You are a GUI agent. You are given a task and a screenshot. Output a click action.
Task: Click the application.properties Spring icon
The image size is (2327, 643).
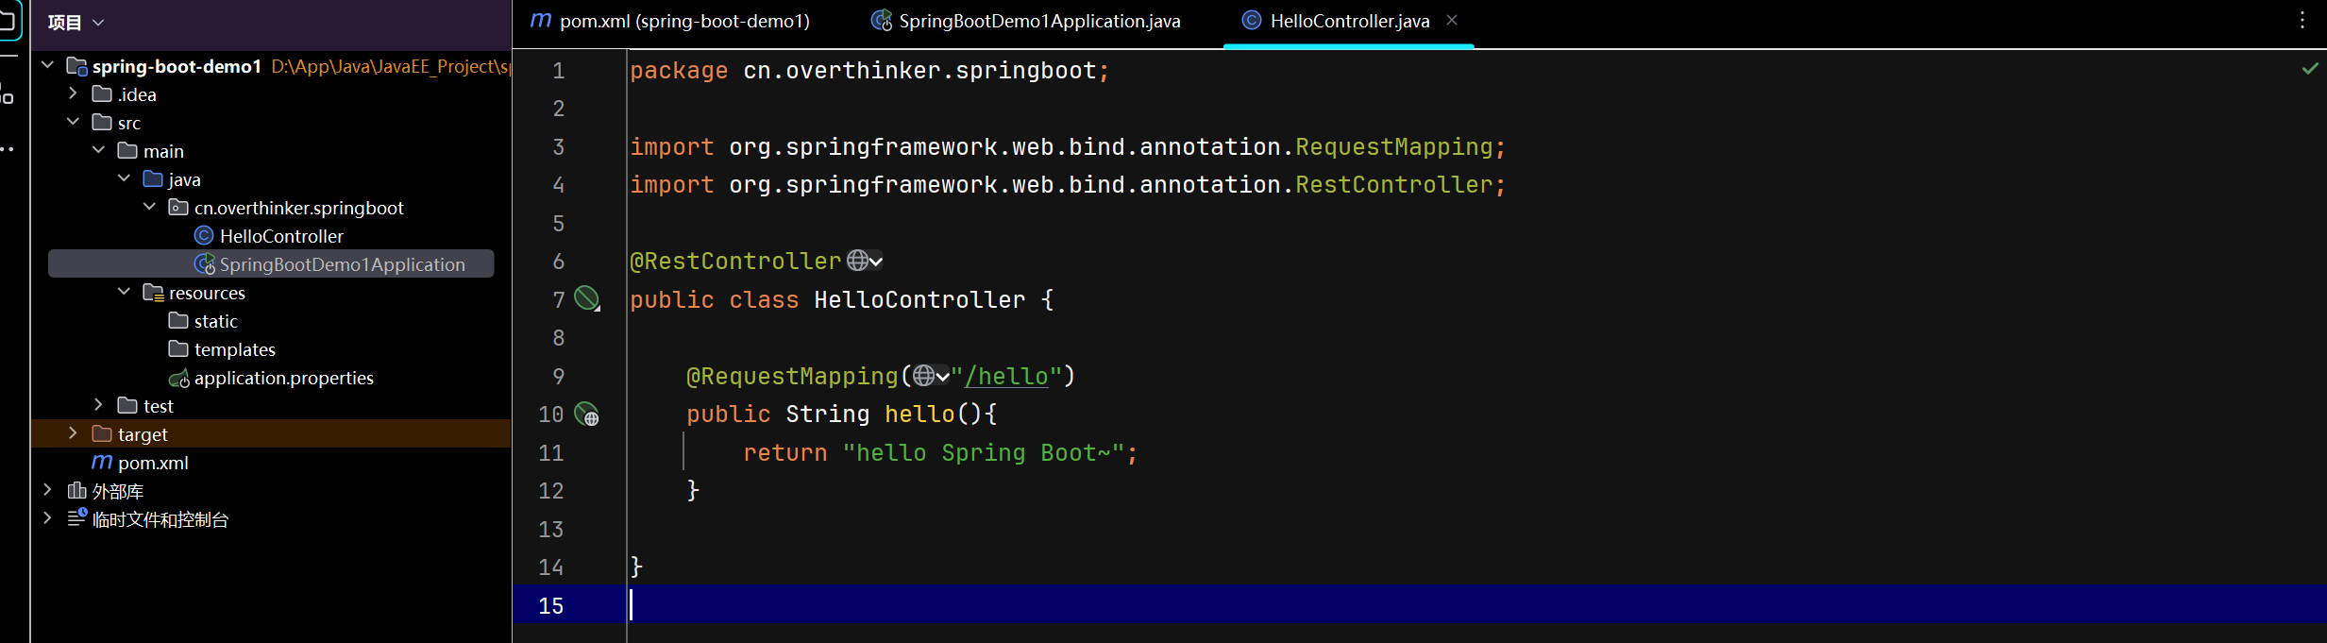178,379
